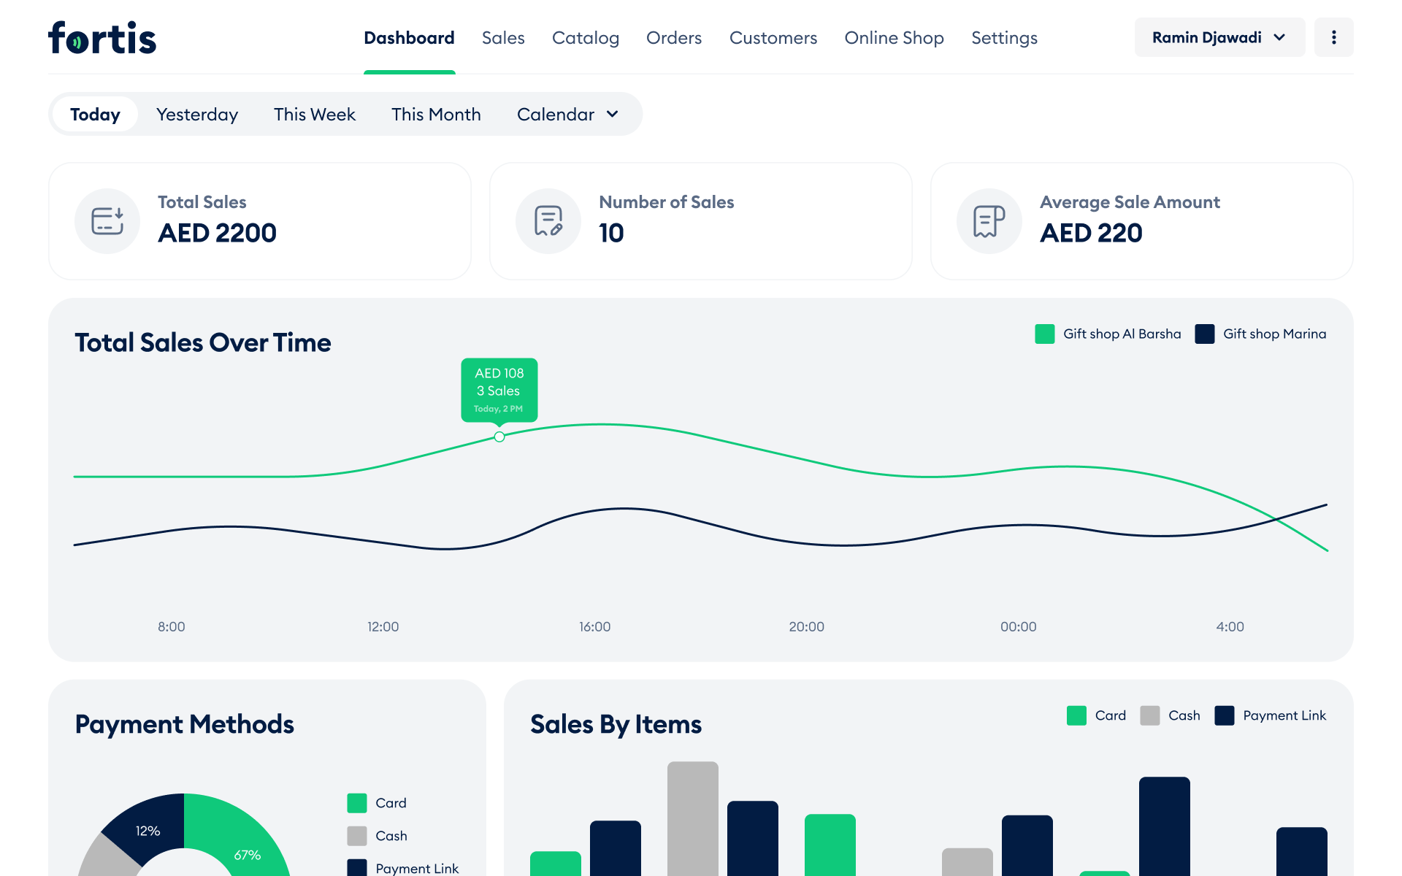The height and width of the screenshot is (876, 1402).
Task: Click the tallest gray bar in Sales By Items
Action: click(x=693, y=818)
